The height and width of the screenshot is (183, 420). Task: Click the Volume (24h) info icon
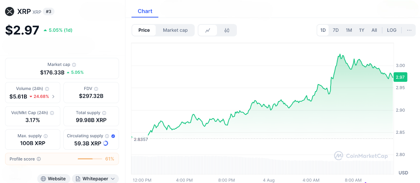[x=47, y=89]
